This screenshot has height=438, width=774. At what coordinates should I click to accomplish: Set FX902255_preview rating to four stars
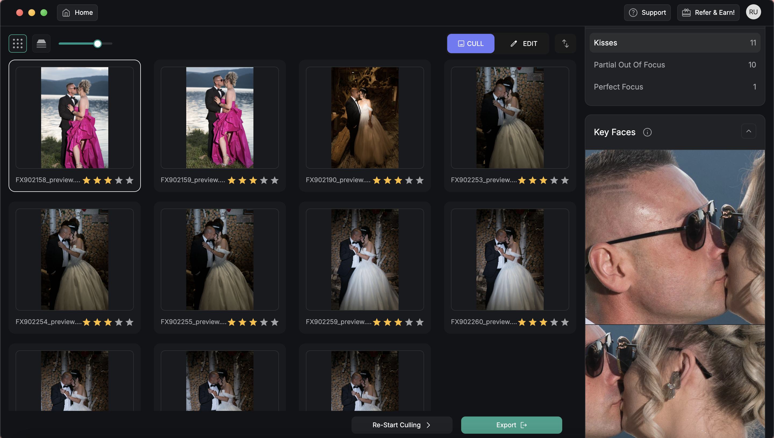click(x=264, y=322)
